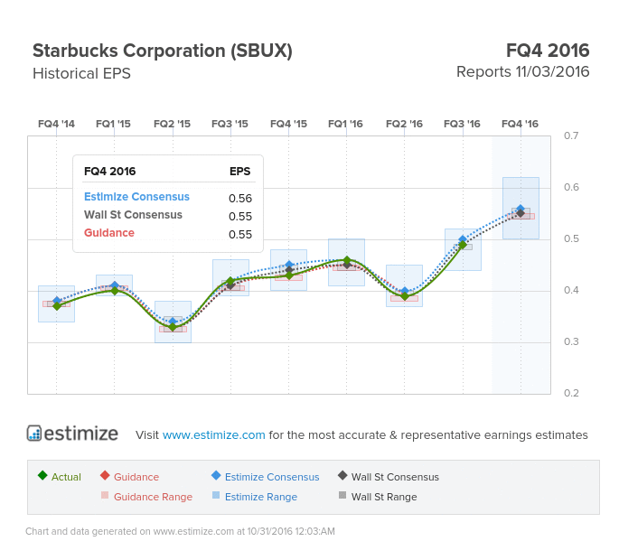
Task: Click the Historical EPS subtitle
Action: (81, 73)
